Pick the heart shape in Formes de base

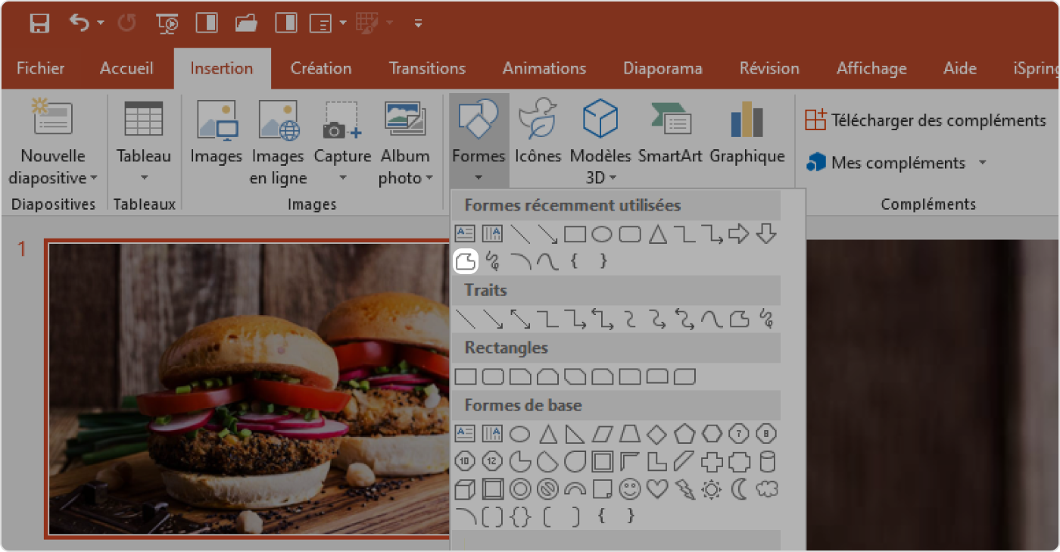pos(657,490)
